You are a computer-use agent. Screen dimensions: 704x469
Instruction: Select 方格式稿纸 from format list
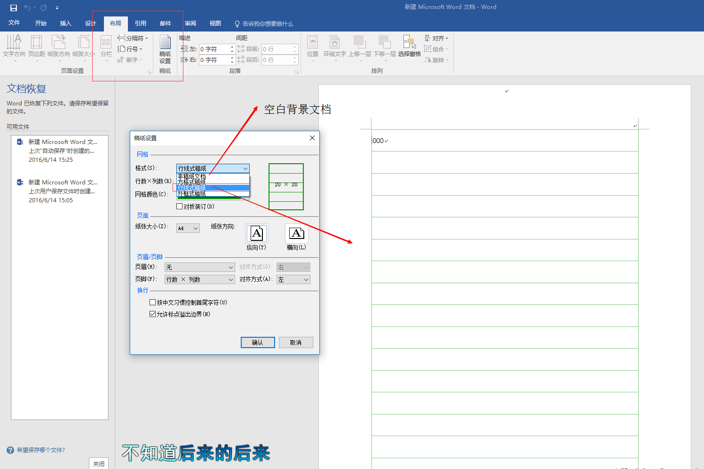213,182
